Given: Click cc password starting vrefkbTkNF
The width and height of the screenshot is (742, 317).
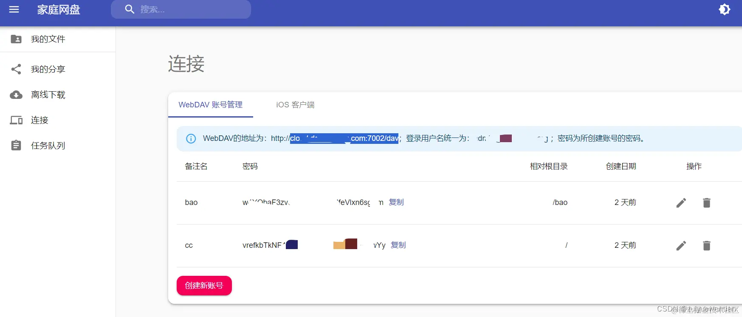Looking at the screenshot, I should [314, 245].
